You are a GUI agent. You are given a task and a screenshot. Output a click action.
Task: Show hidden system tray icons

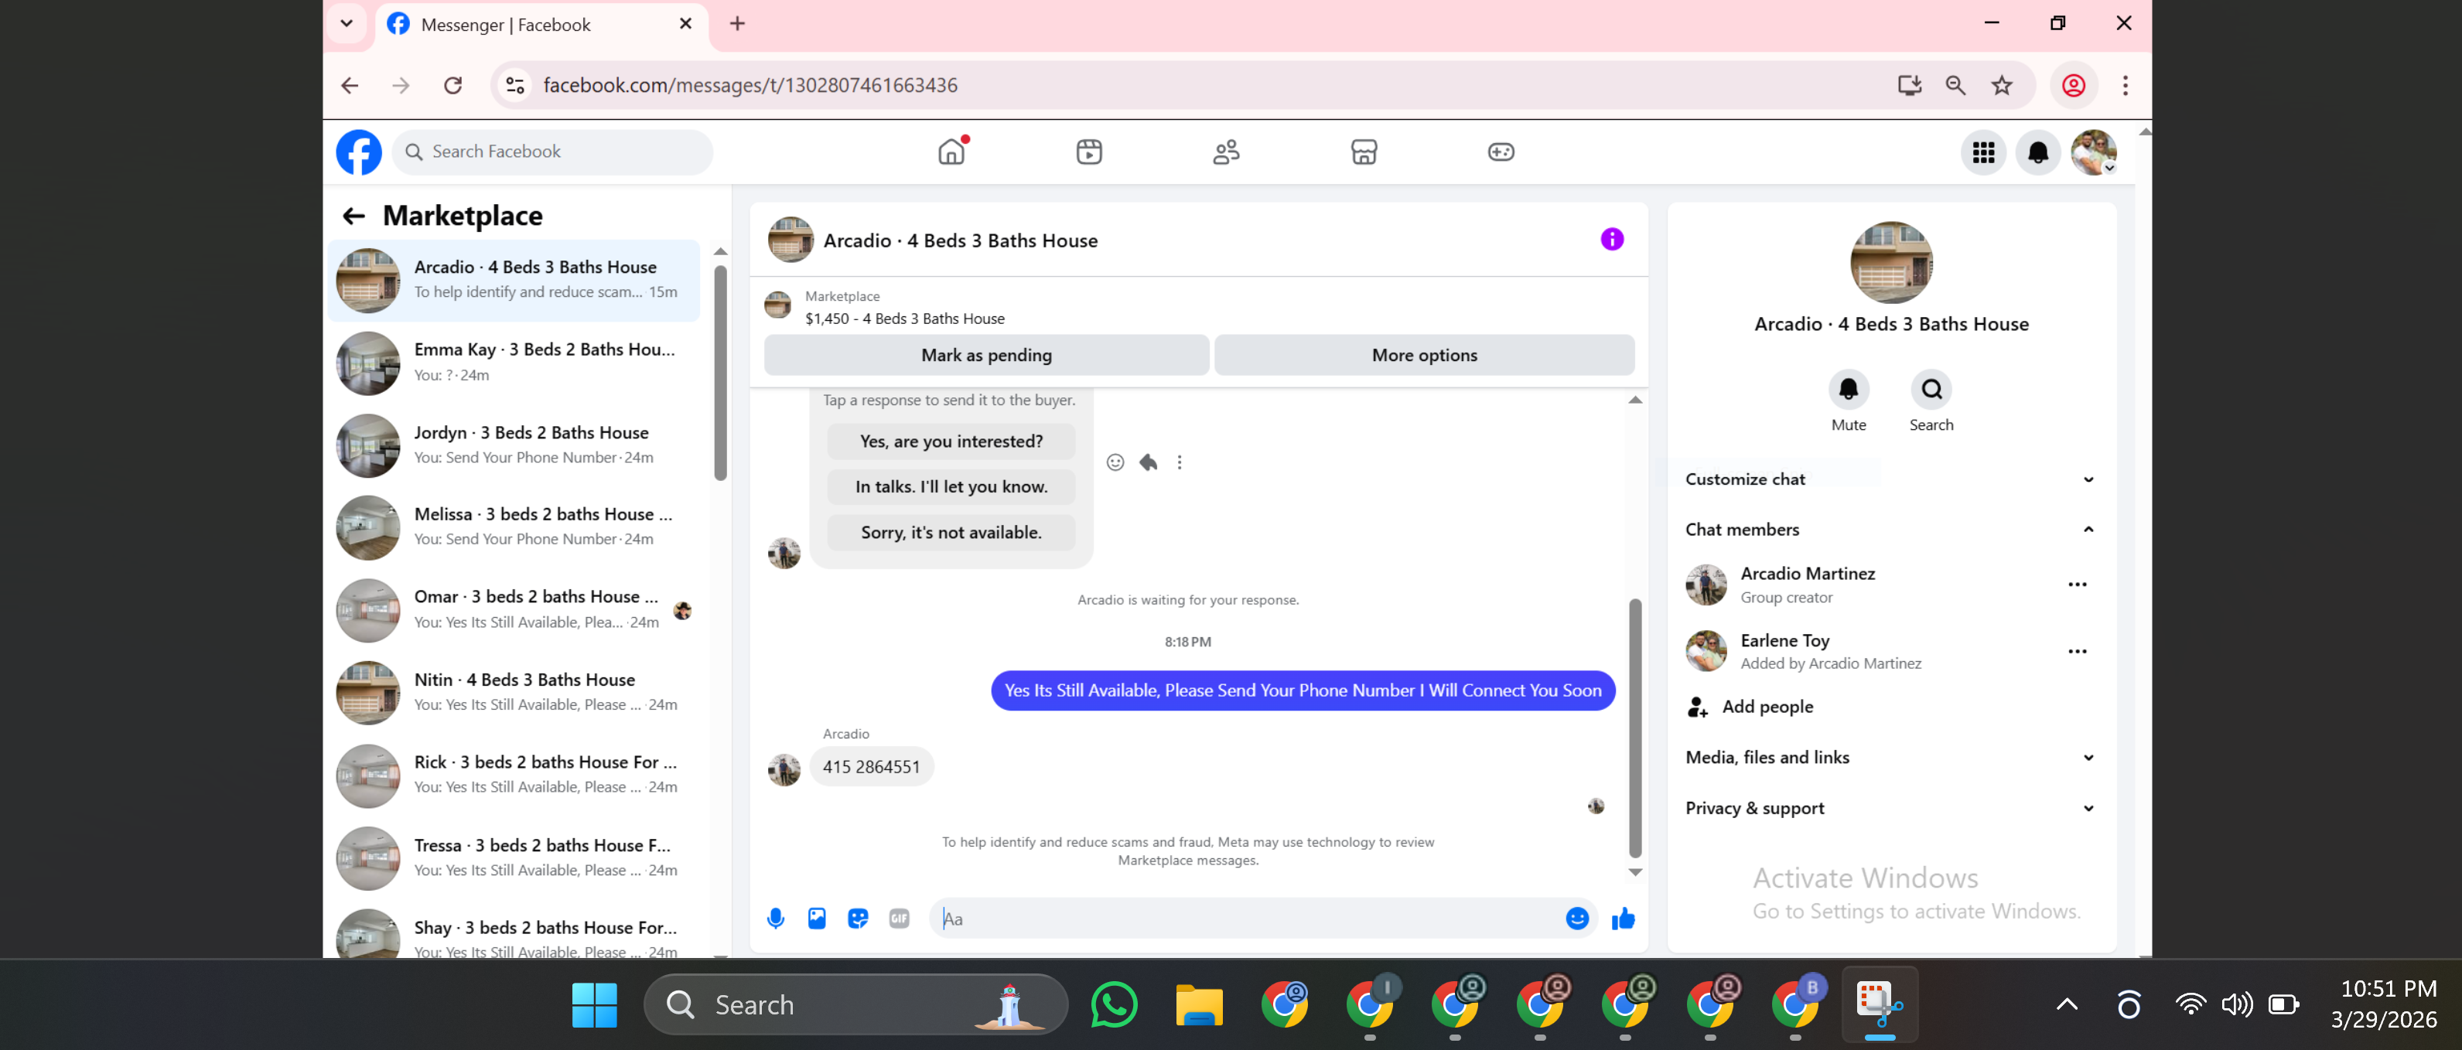[2066, 1004]
